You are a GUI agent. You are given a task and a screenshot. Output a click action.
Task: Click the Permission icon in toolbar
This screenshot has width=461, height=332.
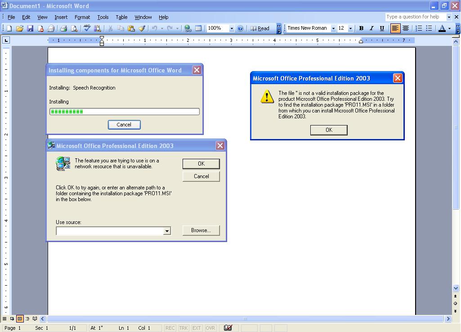coord(40,28)
